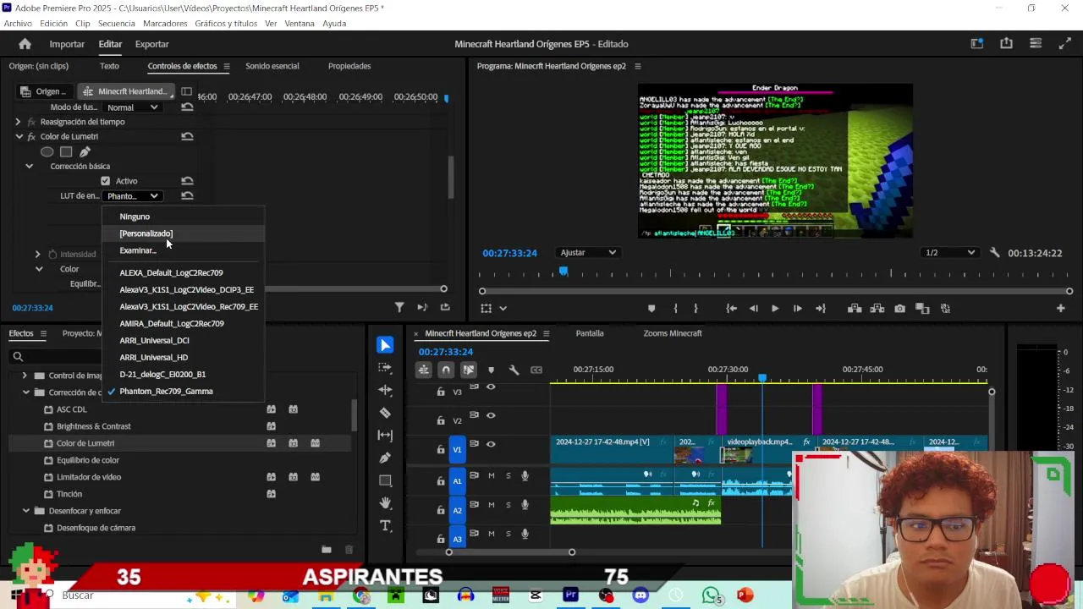1083x609 pixels.
Task: Toggle V3 track output eye
Action: click(x=491, y=387)
